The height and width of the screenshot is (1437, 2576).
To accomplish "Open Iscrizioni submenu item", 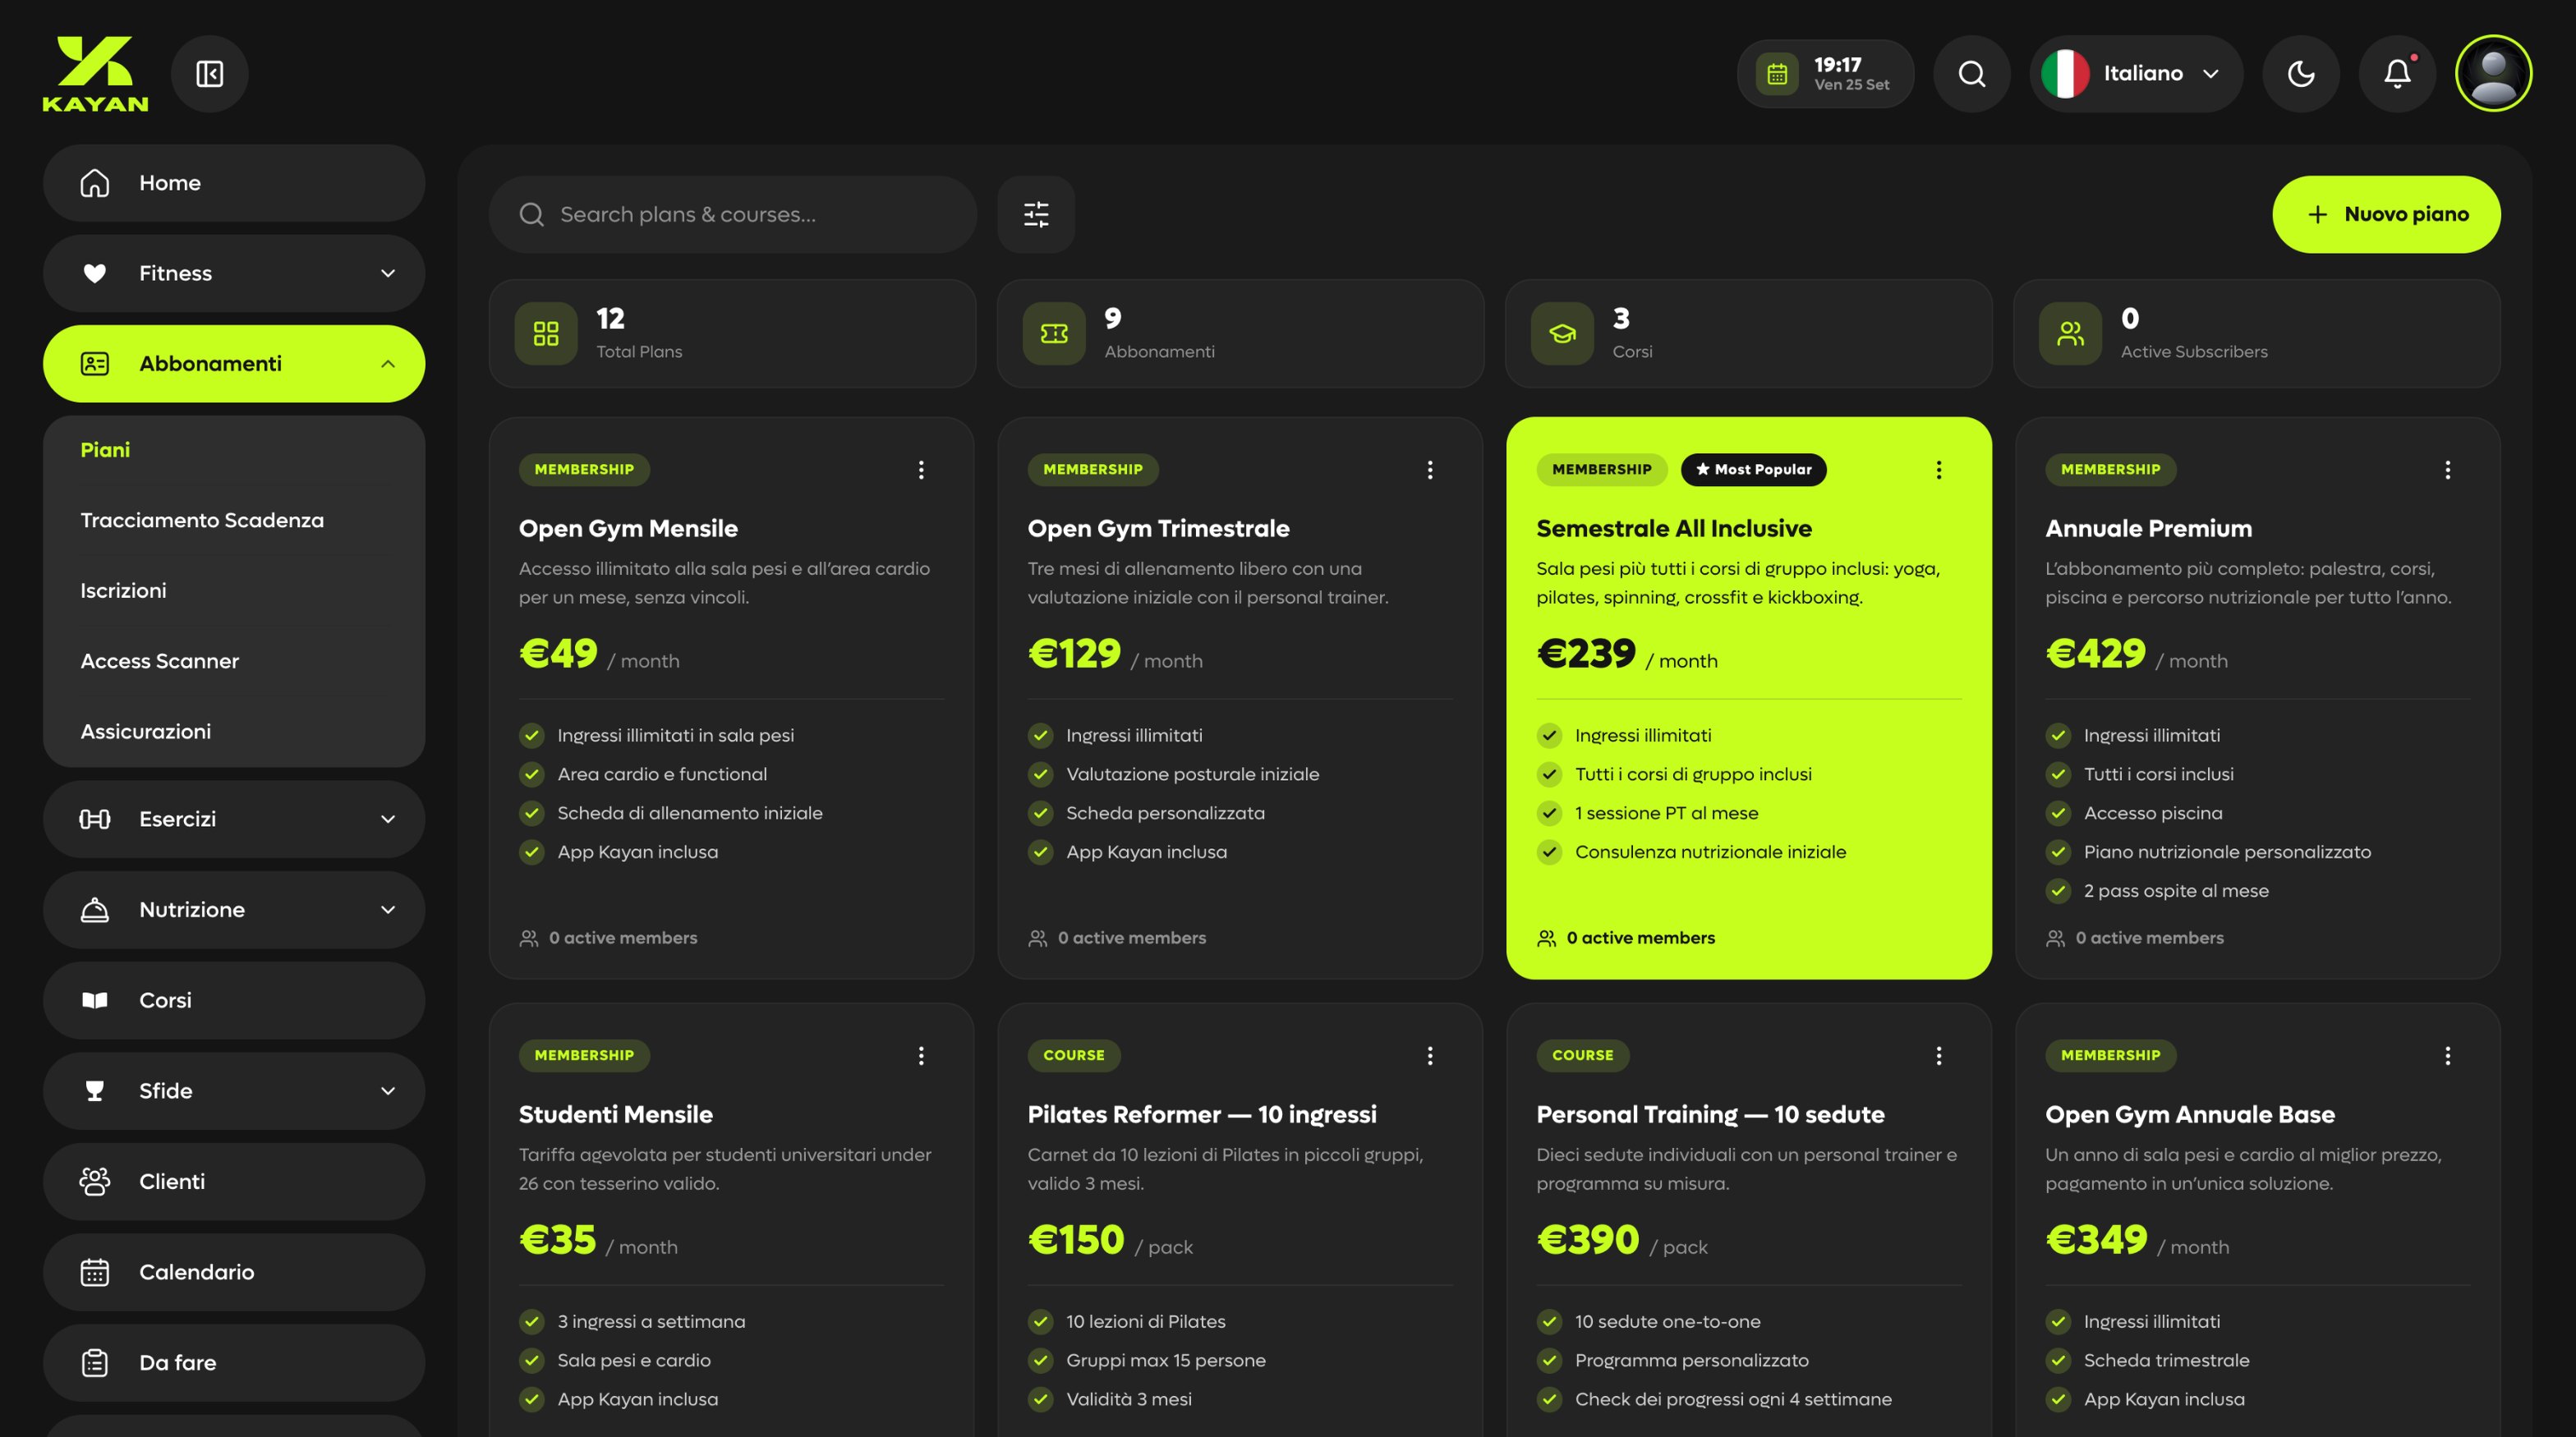I will pos(123,590).
